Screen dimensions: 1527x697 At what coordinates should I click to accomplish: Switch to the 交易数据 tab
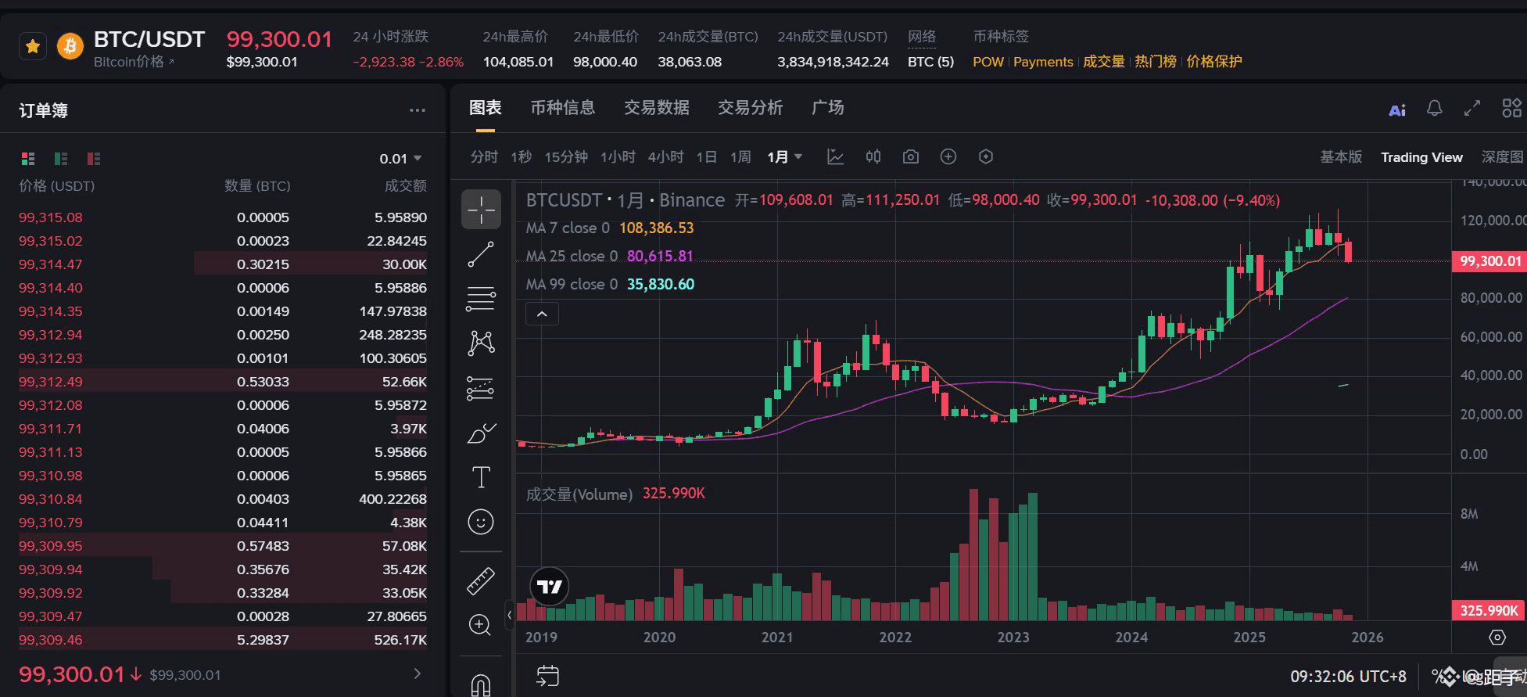point(656,108)
